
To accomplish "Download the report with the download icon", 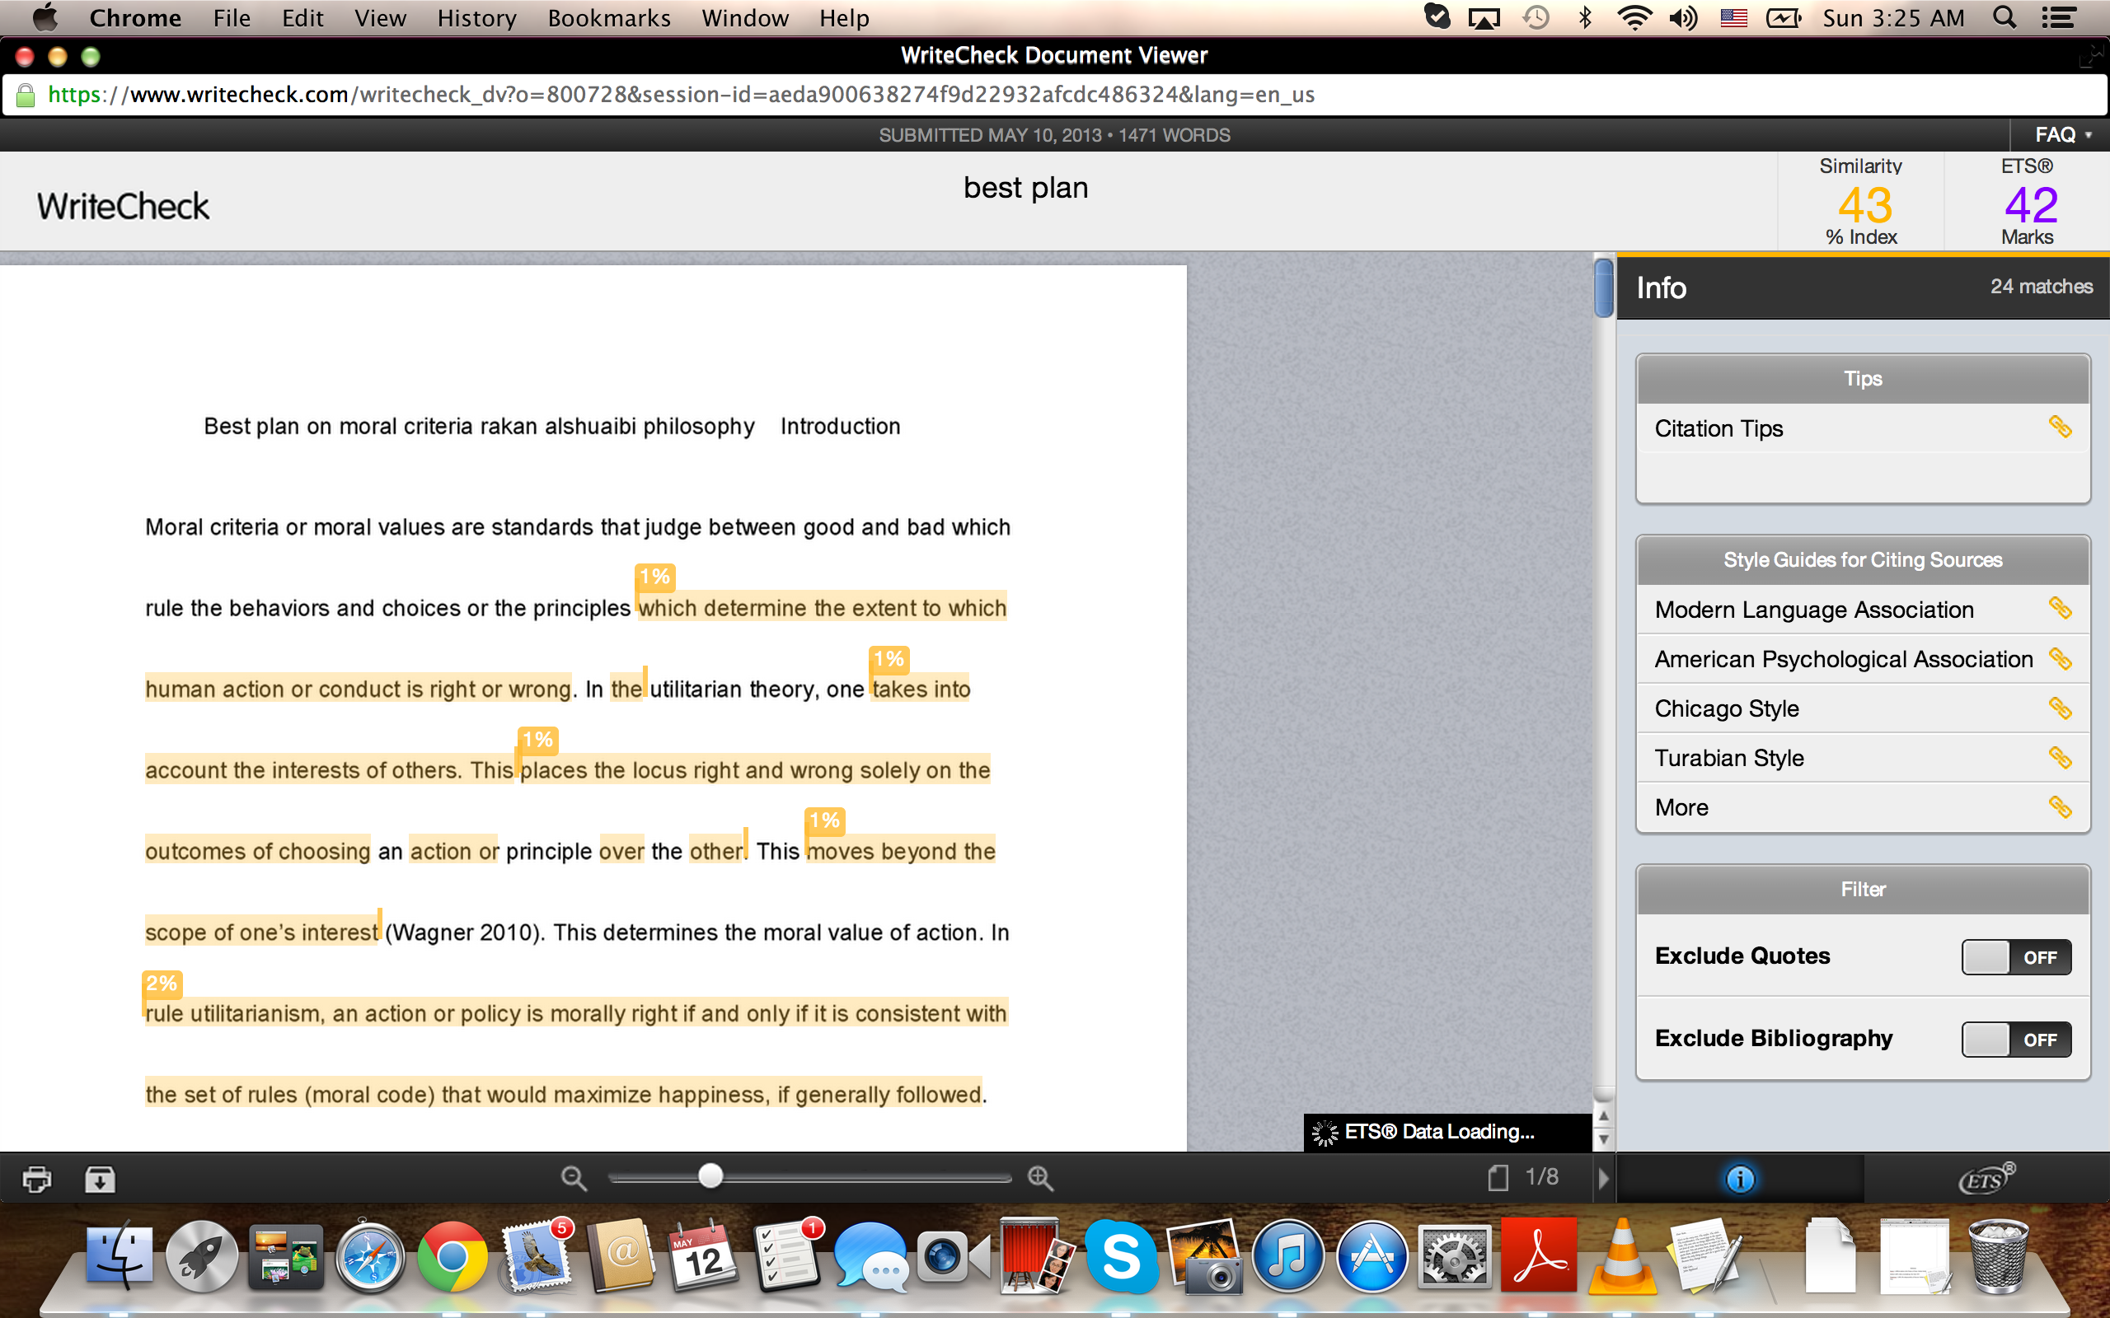I will pos(101,1179).
